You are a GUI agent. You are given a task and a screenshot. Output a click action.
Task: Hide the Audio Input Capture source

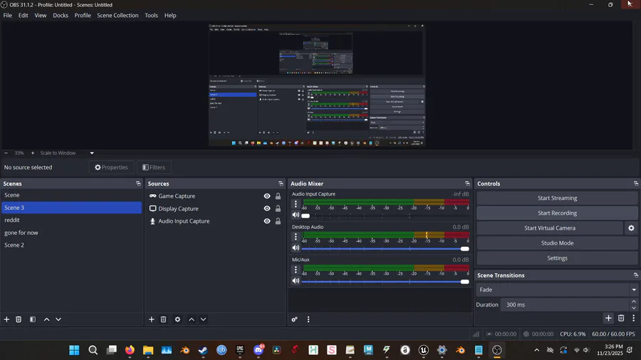[x=267, y=221]
